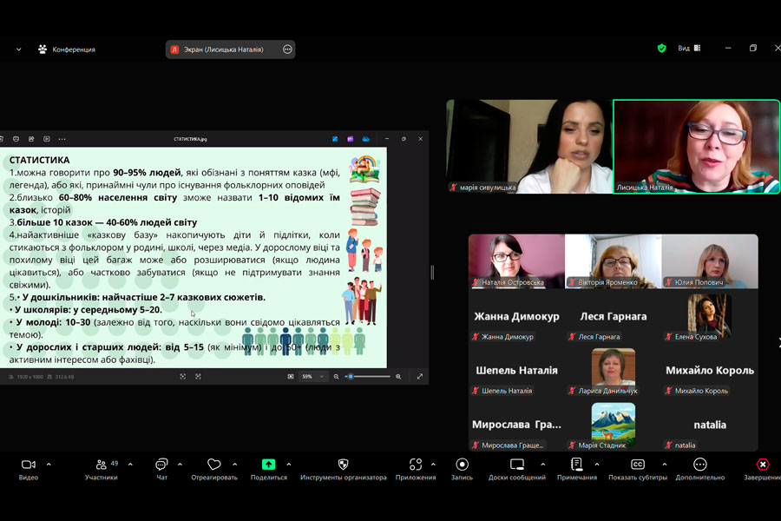Select Елена Сухова participant tile
This screenshot has width=781, height=521.
(x=710, y=316)
